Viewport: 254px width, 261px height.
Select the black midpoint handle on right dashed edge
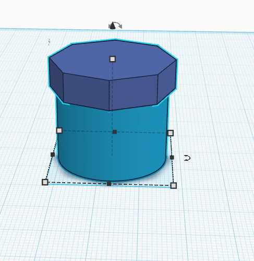pos(172,158)
